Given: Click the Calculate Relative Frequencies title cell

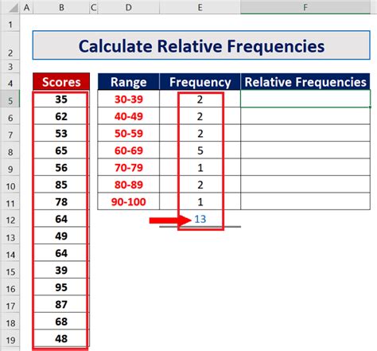Looking at the screenshot, I should pos(201,45).
